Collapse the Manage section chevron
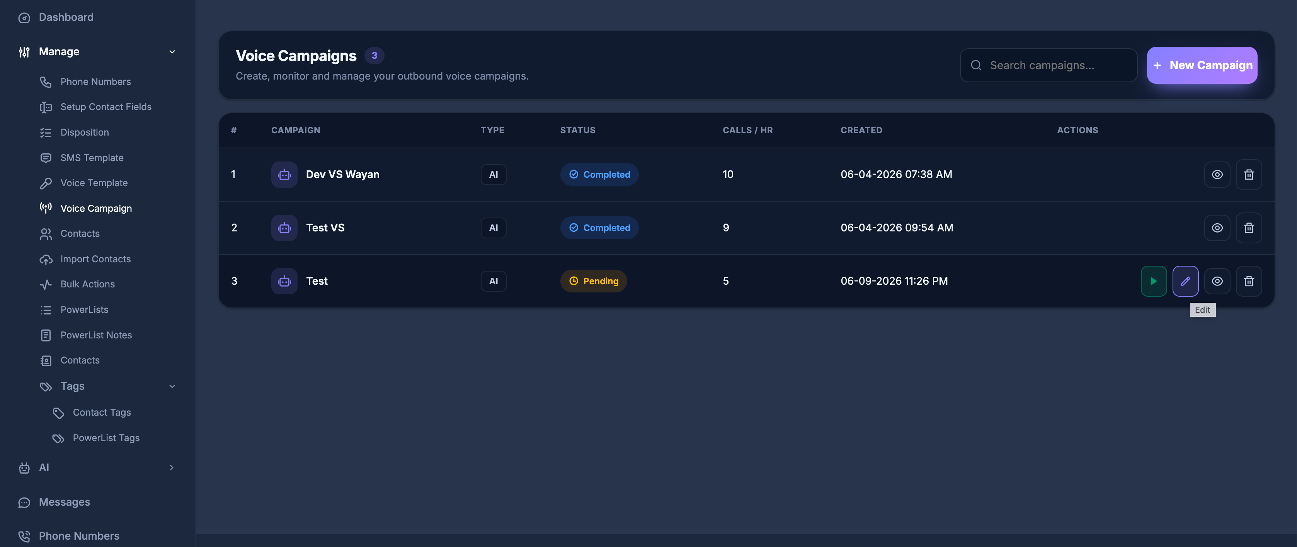Viewport: 1297px width, 547px height. point(172,52)
